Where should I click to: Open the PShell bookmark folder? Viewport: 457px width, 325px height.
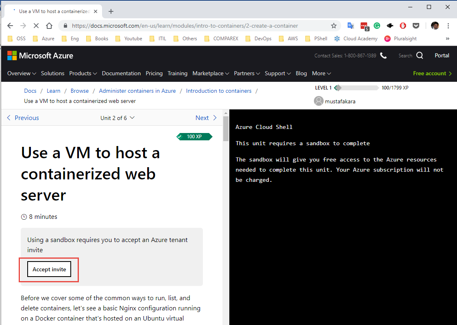point(316,39)
